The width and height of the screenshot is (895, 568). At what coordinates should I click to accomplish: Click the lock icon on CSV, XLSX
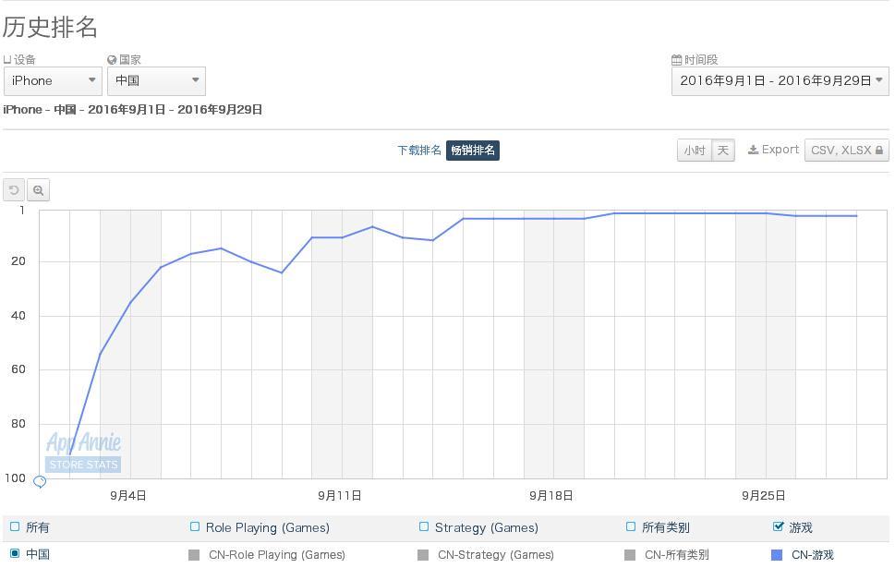(x=879, y=151)
